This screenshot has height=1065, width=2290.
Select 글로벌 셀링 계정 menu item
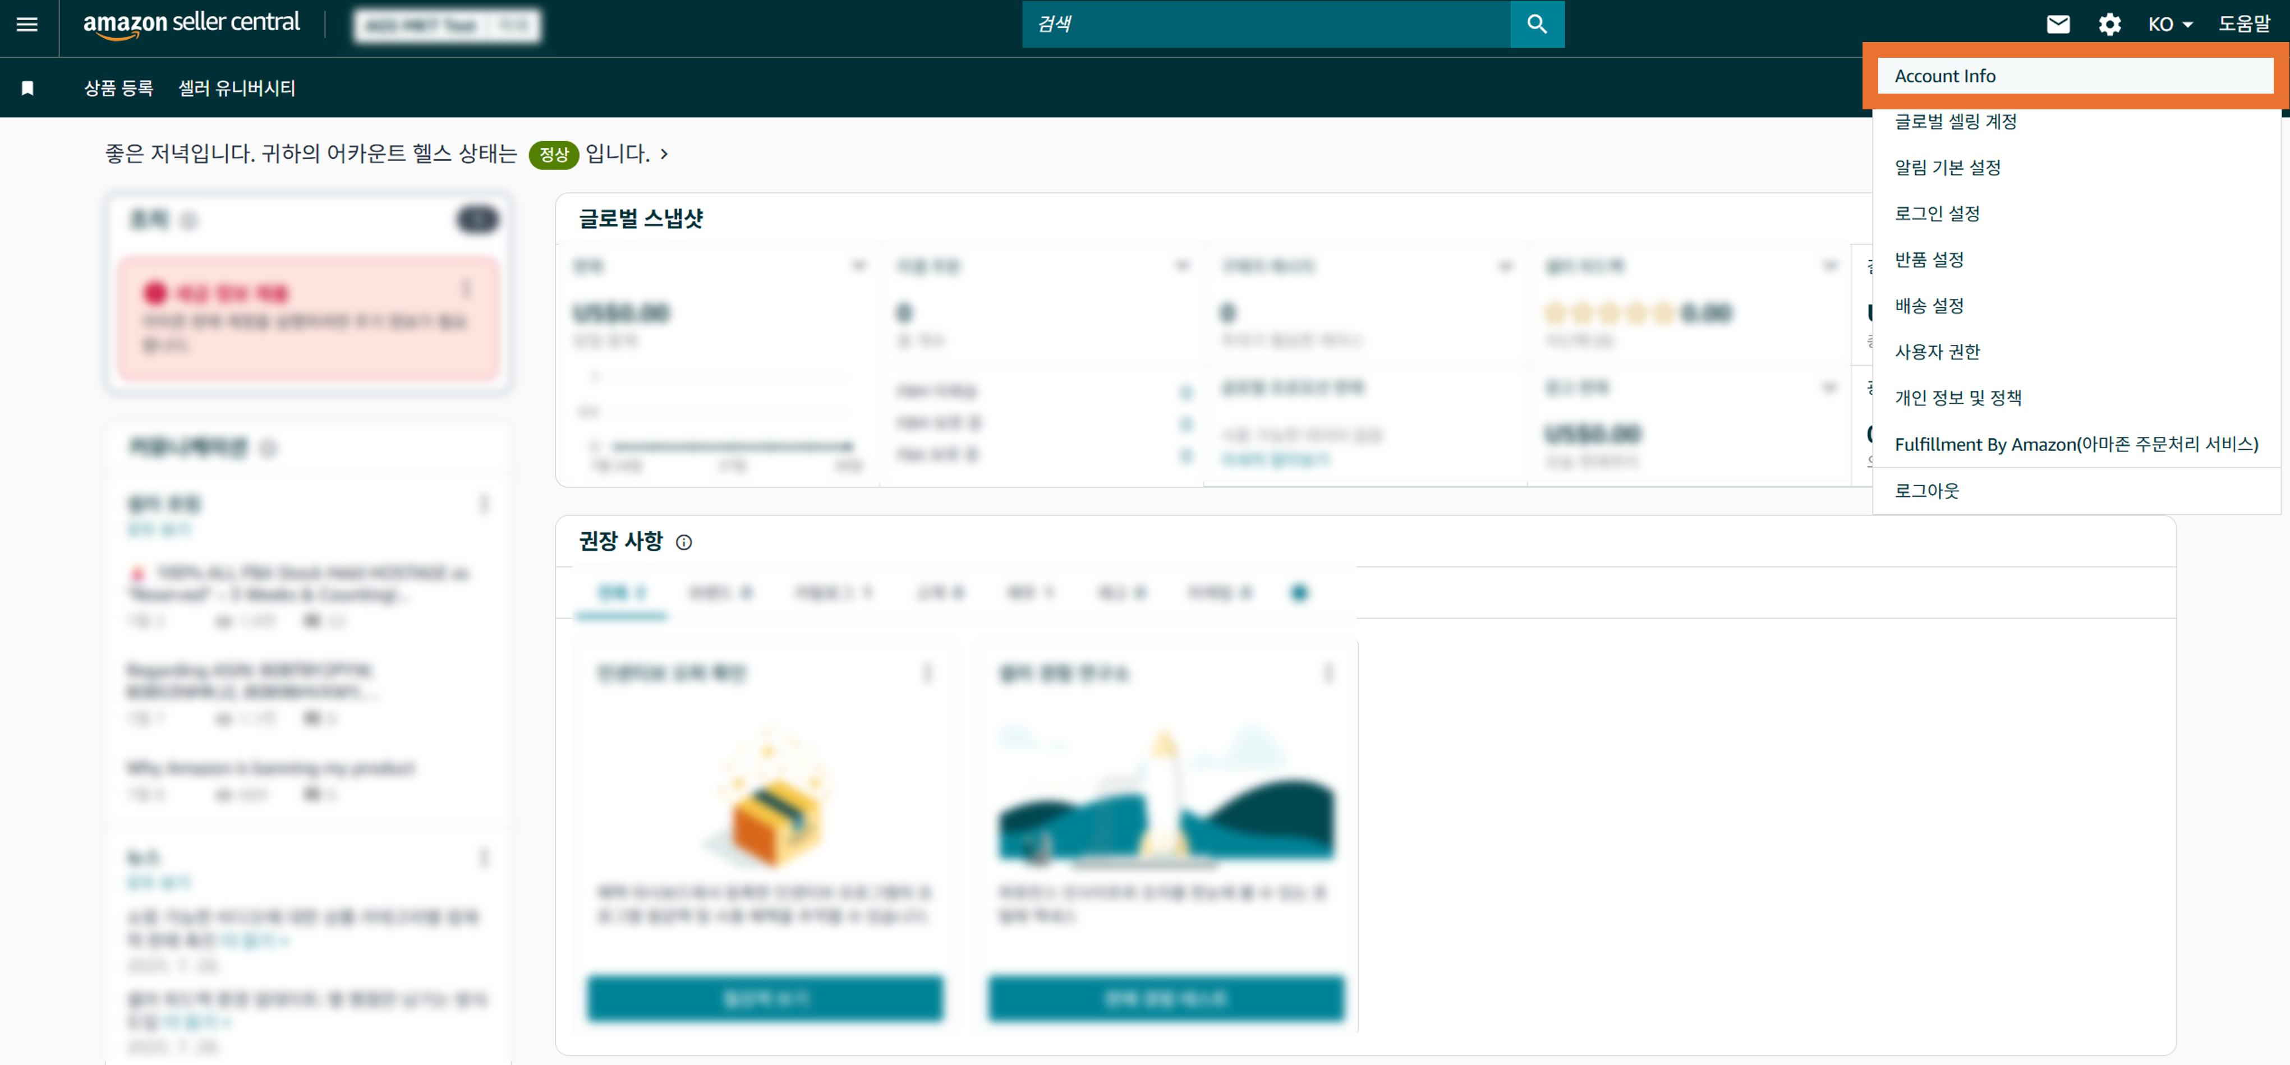coord(1955,122)
